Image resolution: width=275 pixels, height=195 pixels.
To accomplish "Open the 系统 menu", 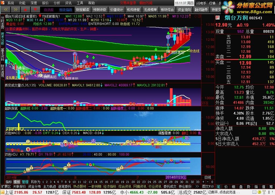I will (10, 3).
